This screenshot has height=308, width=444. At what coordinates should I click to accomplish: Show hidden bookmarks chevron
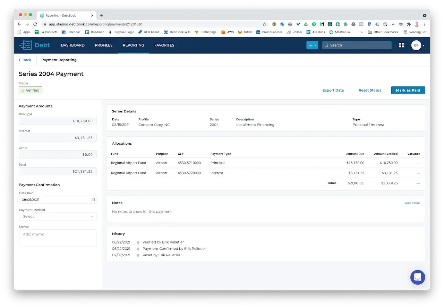362,32
